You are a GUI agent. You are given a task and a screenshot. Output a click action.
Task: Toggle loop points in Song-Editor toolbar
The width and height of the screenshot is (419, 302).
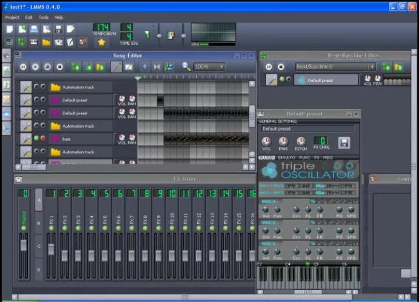tap(157, 67)
